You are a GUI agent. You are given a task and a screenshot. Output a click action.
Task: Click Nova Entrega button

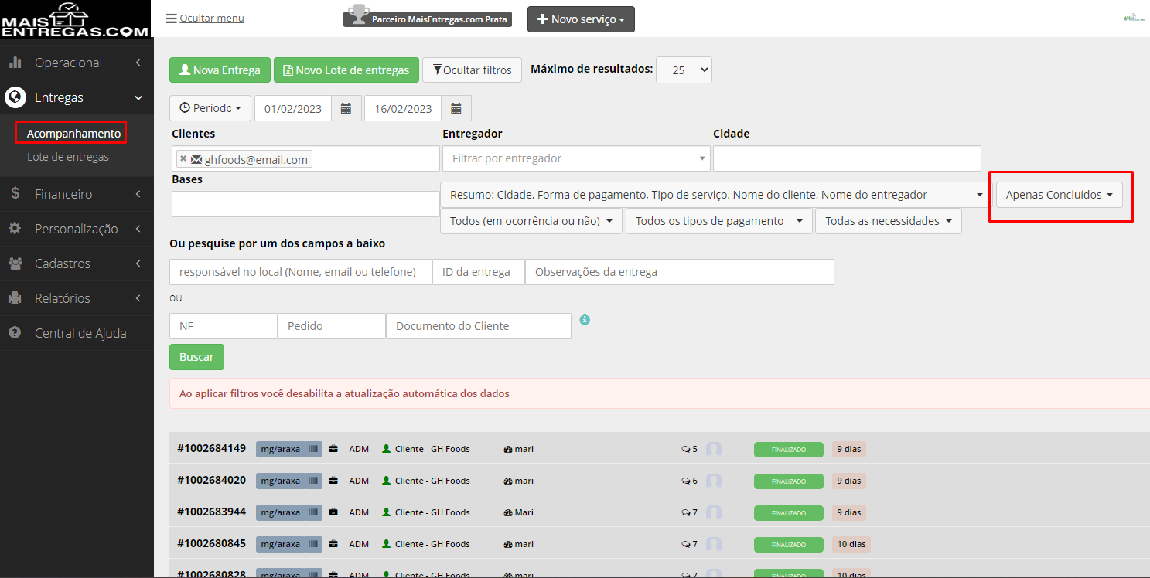(x=220, y=70)
